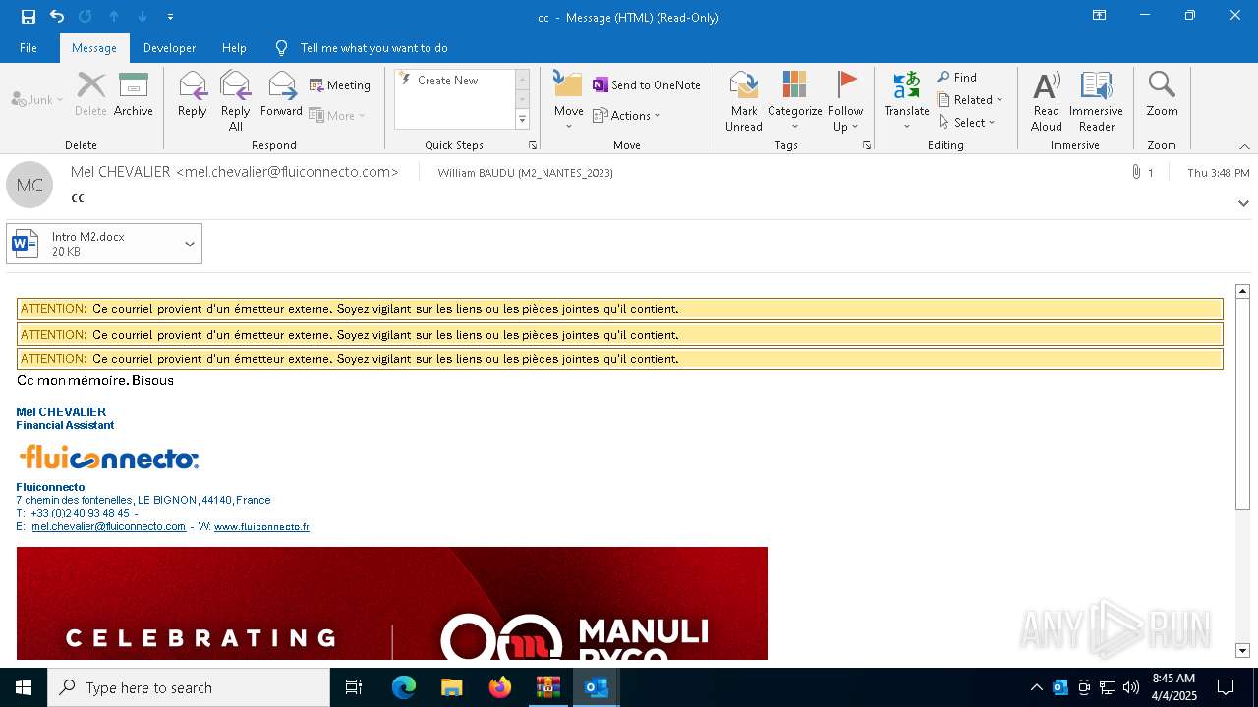Open the Move folder dropdown
Image resolution: width=1258 pixels, height=707 pixels.
point(569,101)
